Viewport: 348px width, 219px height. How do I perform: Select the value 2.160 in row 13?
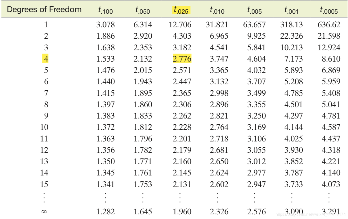[x=182, y=162]
